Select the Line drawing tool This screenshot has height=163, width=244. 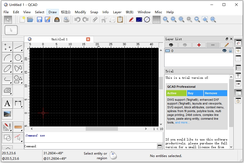pyautogui.click(x=18, y=47)
